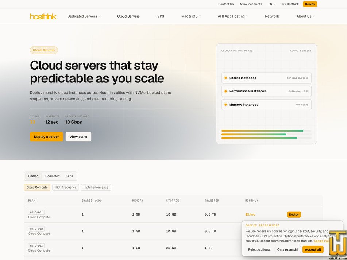Click the COOKIE PREFERENCES heading
This screenshot has height=260, width=347.
tap(262, 225)
